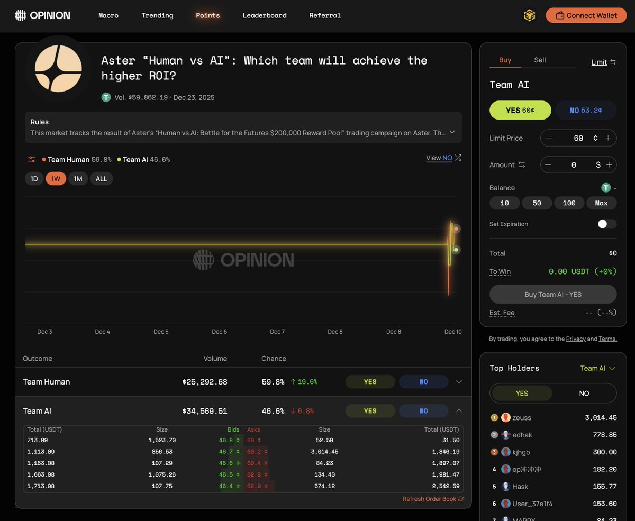This screenshot has height=521, width=635.
Task: Click edhak holder avatar
Action: [506, 435]
